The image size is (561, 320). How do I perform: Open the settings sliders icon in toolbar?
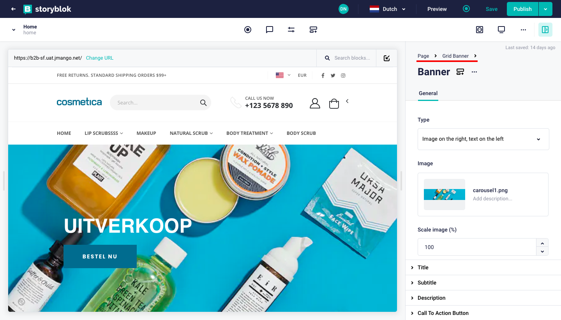tap(291, 30)
